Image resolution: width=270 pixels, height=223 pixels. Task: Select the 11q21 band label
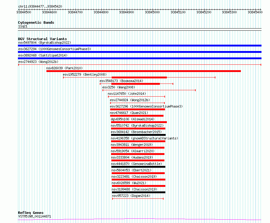(23, 26)
